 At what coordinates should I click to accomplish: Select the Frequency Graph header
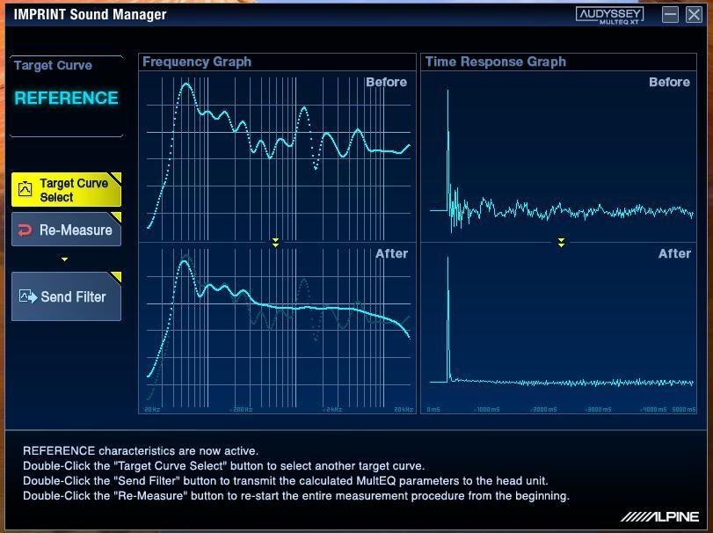(197, 62)
